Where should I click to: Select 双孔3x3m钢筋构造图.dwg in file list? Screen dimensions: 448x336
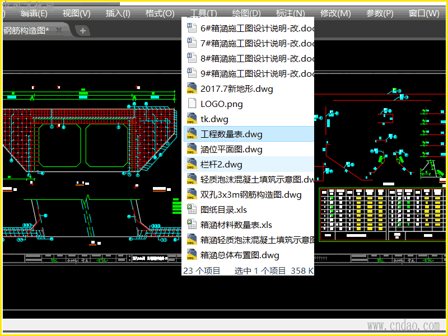coord(251,195)
